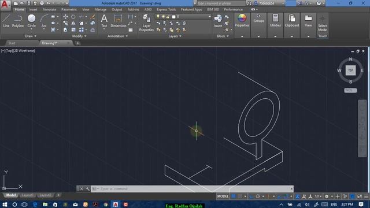Open the Annotate ribbon tab

(x=49, y=9)
